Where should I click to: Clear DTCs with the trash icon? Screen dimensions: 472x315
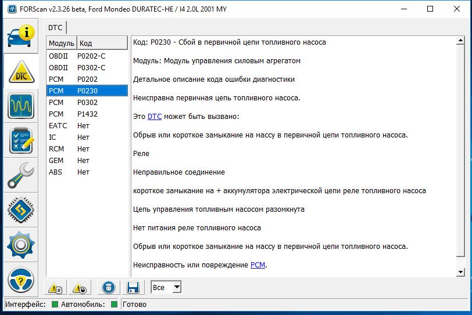click(x=109, y=288)
